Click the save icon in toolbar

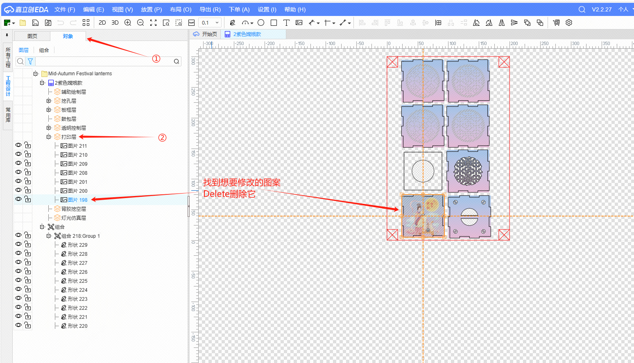[x=35, y=23]
